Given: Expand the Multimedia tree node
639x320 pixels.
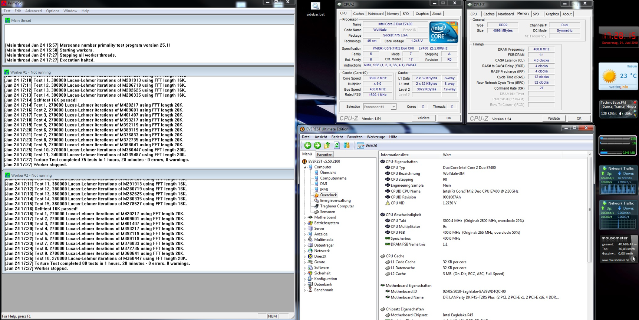Looking at the screenshot, I should coord(305,240).
